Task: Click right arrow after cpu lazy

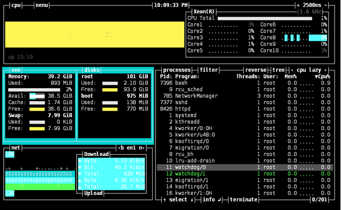Action: point(325,70)
